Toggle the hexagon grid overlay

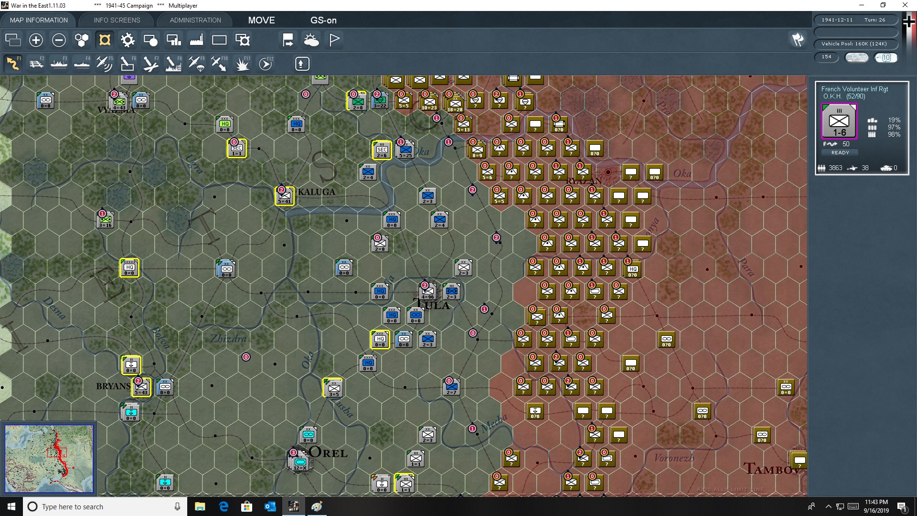coord(82,40)
